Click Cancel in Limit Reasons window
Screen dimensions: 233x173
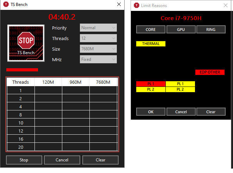point(181,112)
